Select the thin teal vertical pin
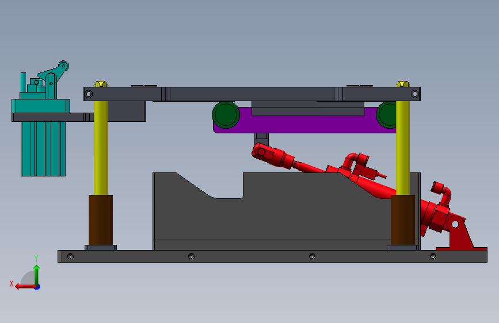Screen dimensions: 499x323 (x=23, y=82)
